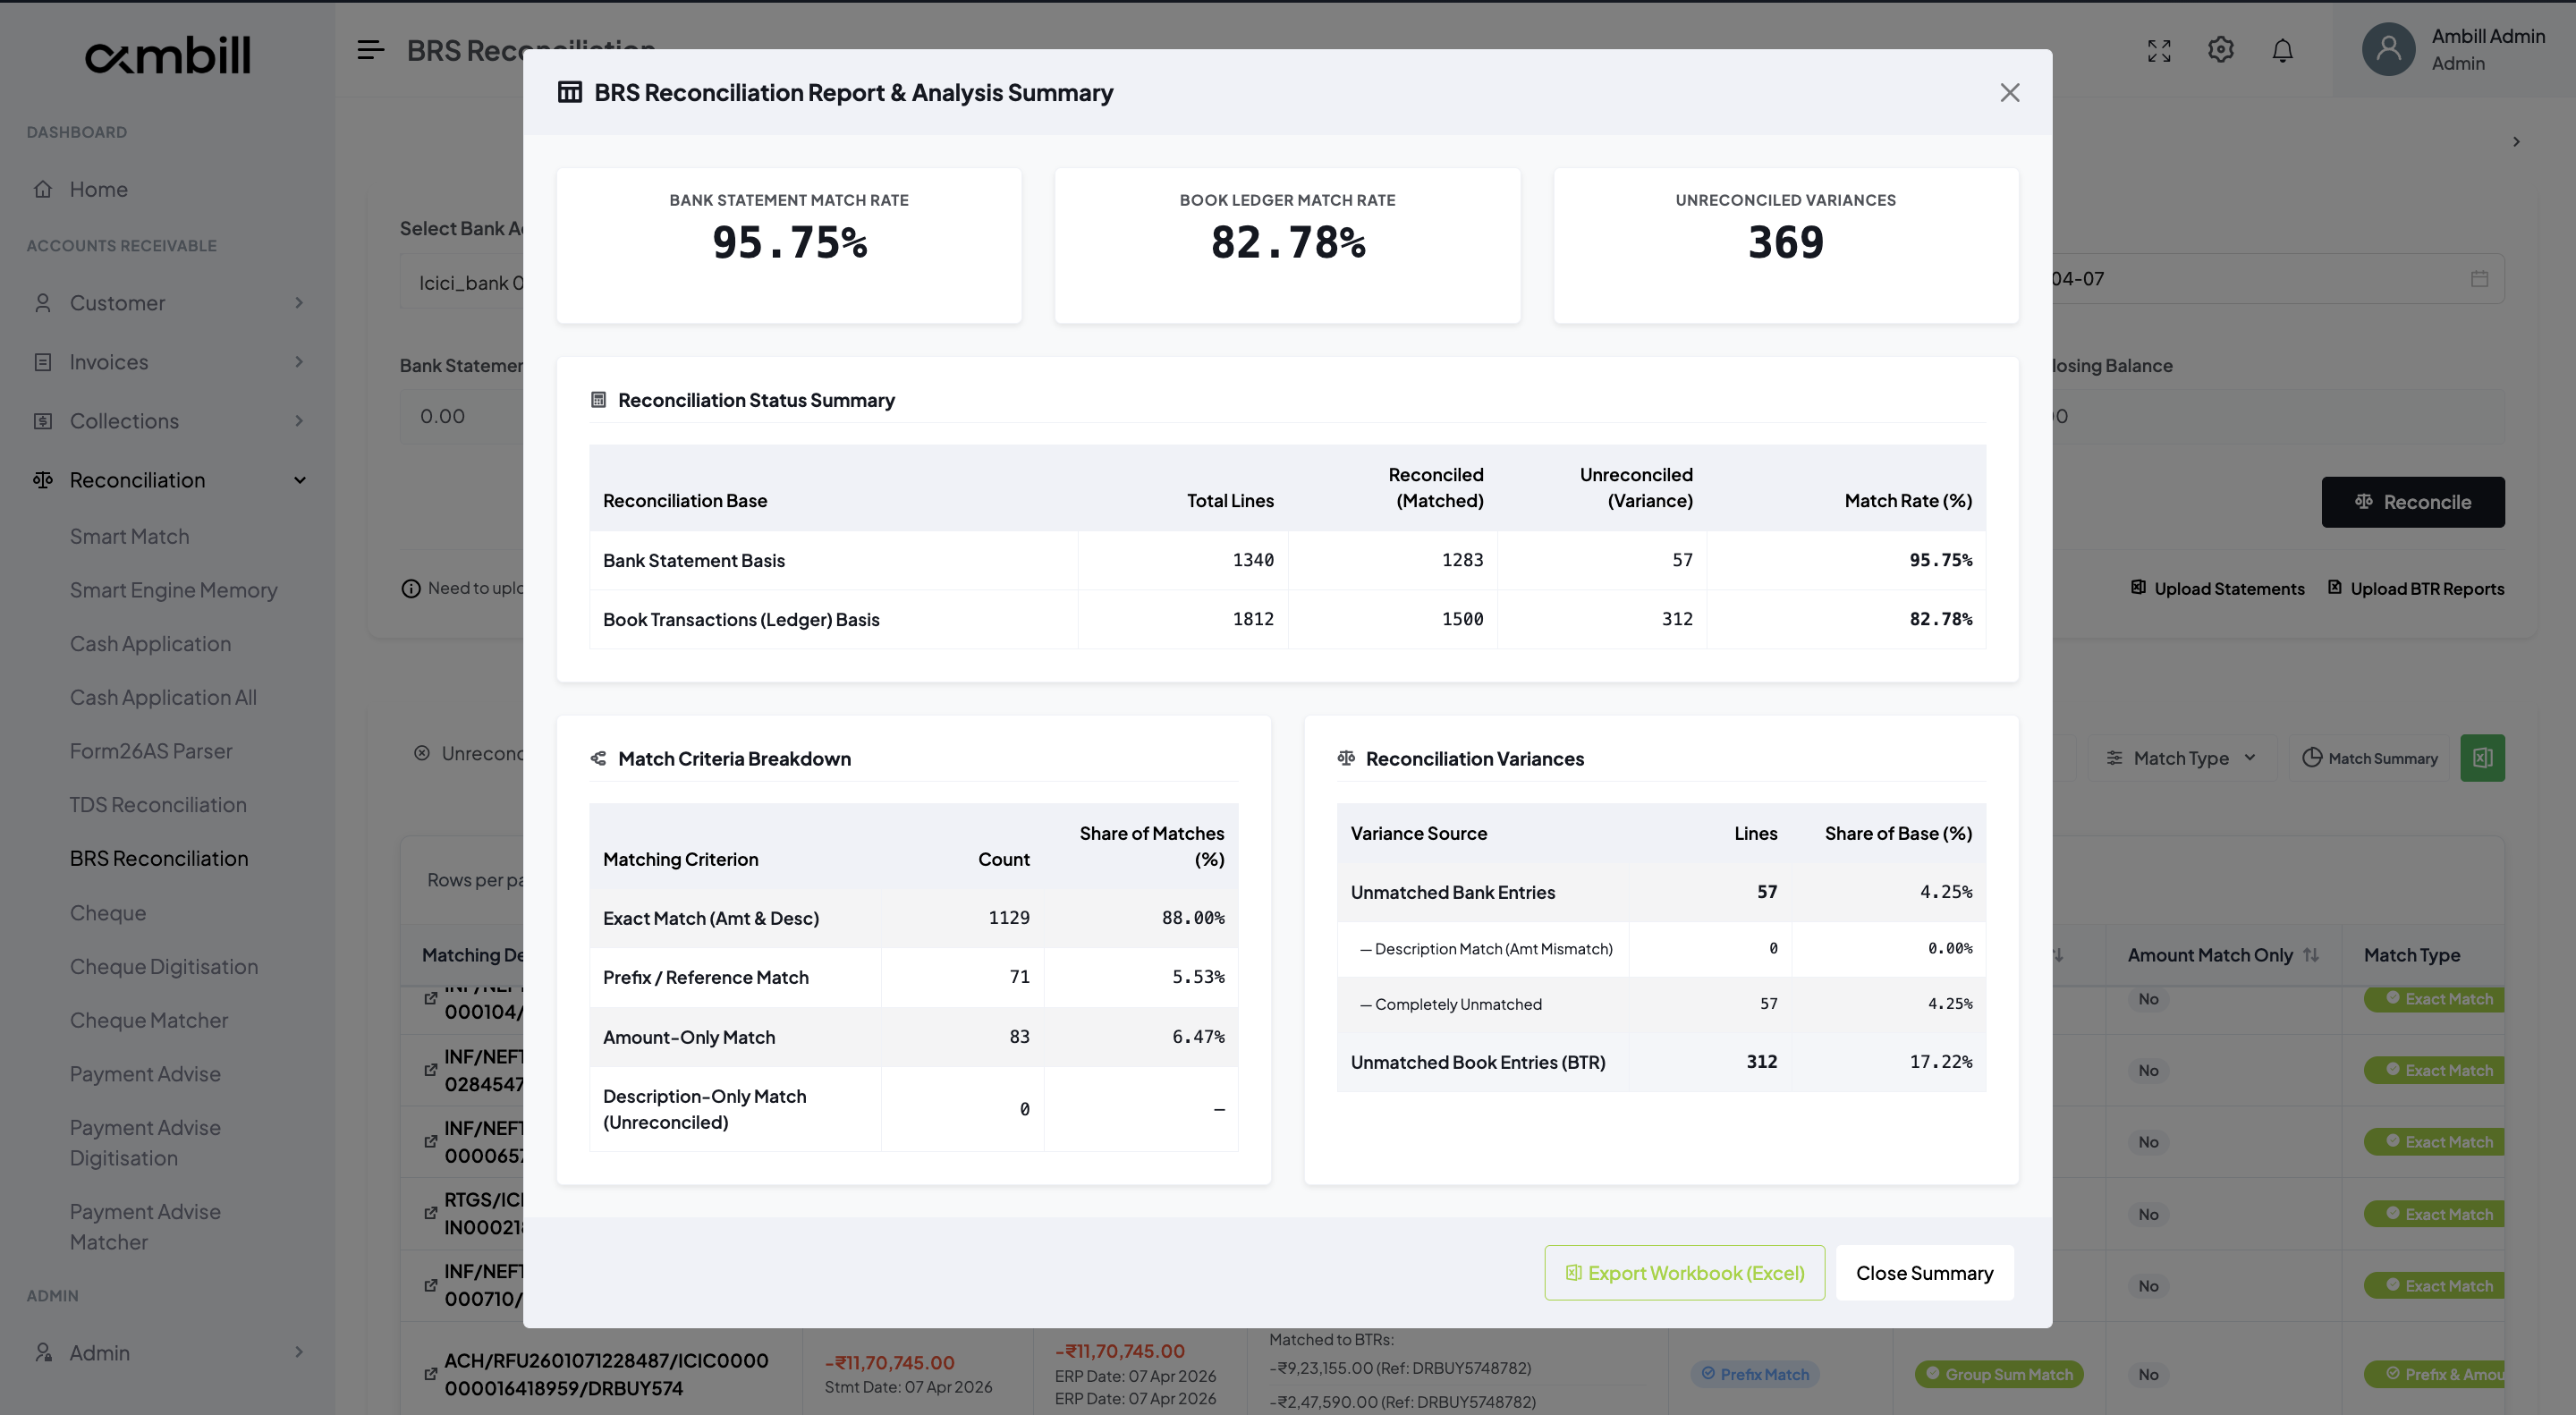2576x1415 pixels.
Task: Open Cheque page in sidebar
Action: coord(108,912)
